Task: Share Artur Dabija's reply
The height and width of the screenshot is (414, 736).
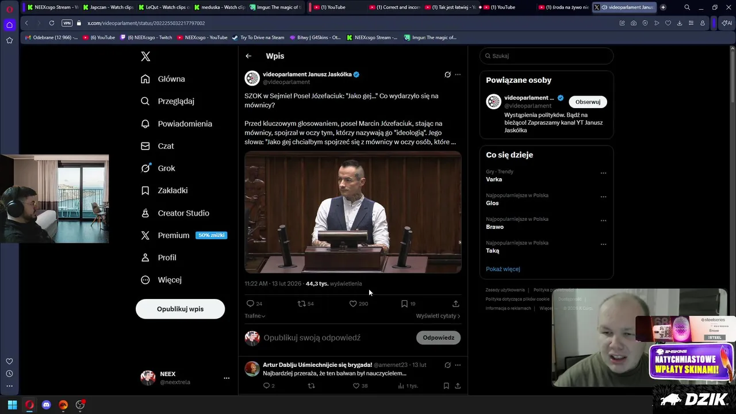Action: click(458, 386)
